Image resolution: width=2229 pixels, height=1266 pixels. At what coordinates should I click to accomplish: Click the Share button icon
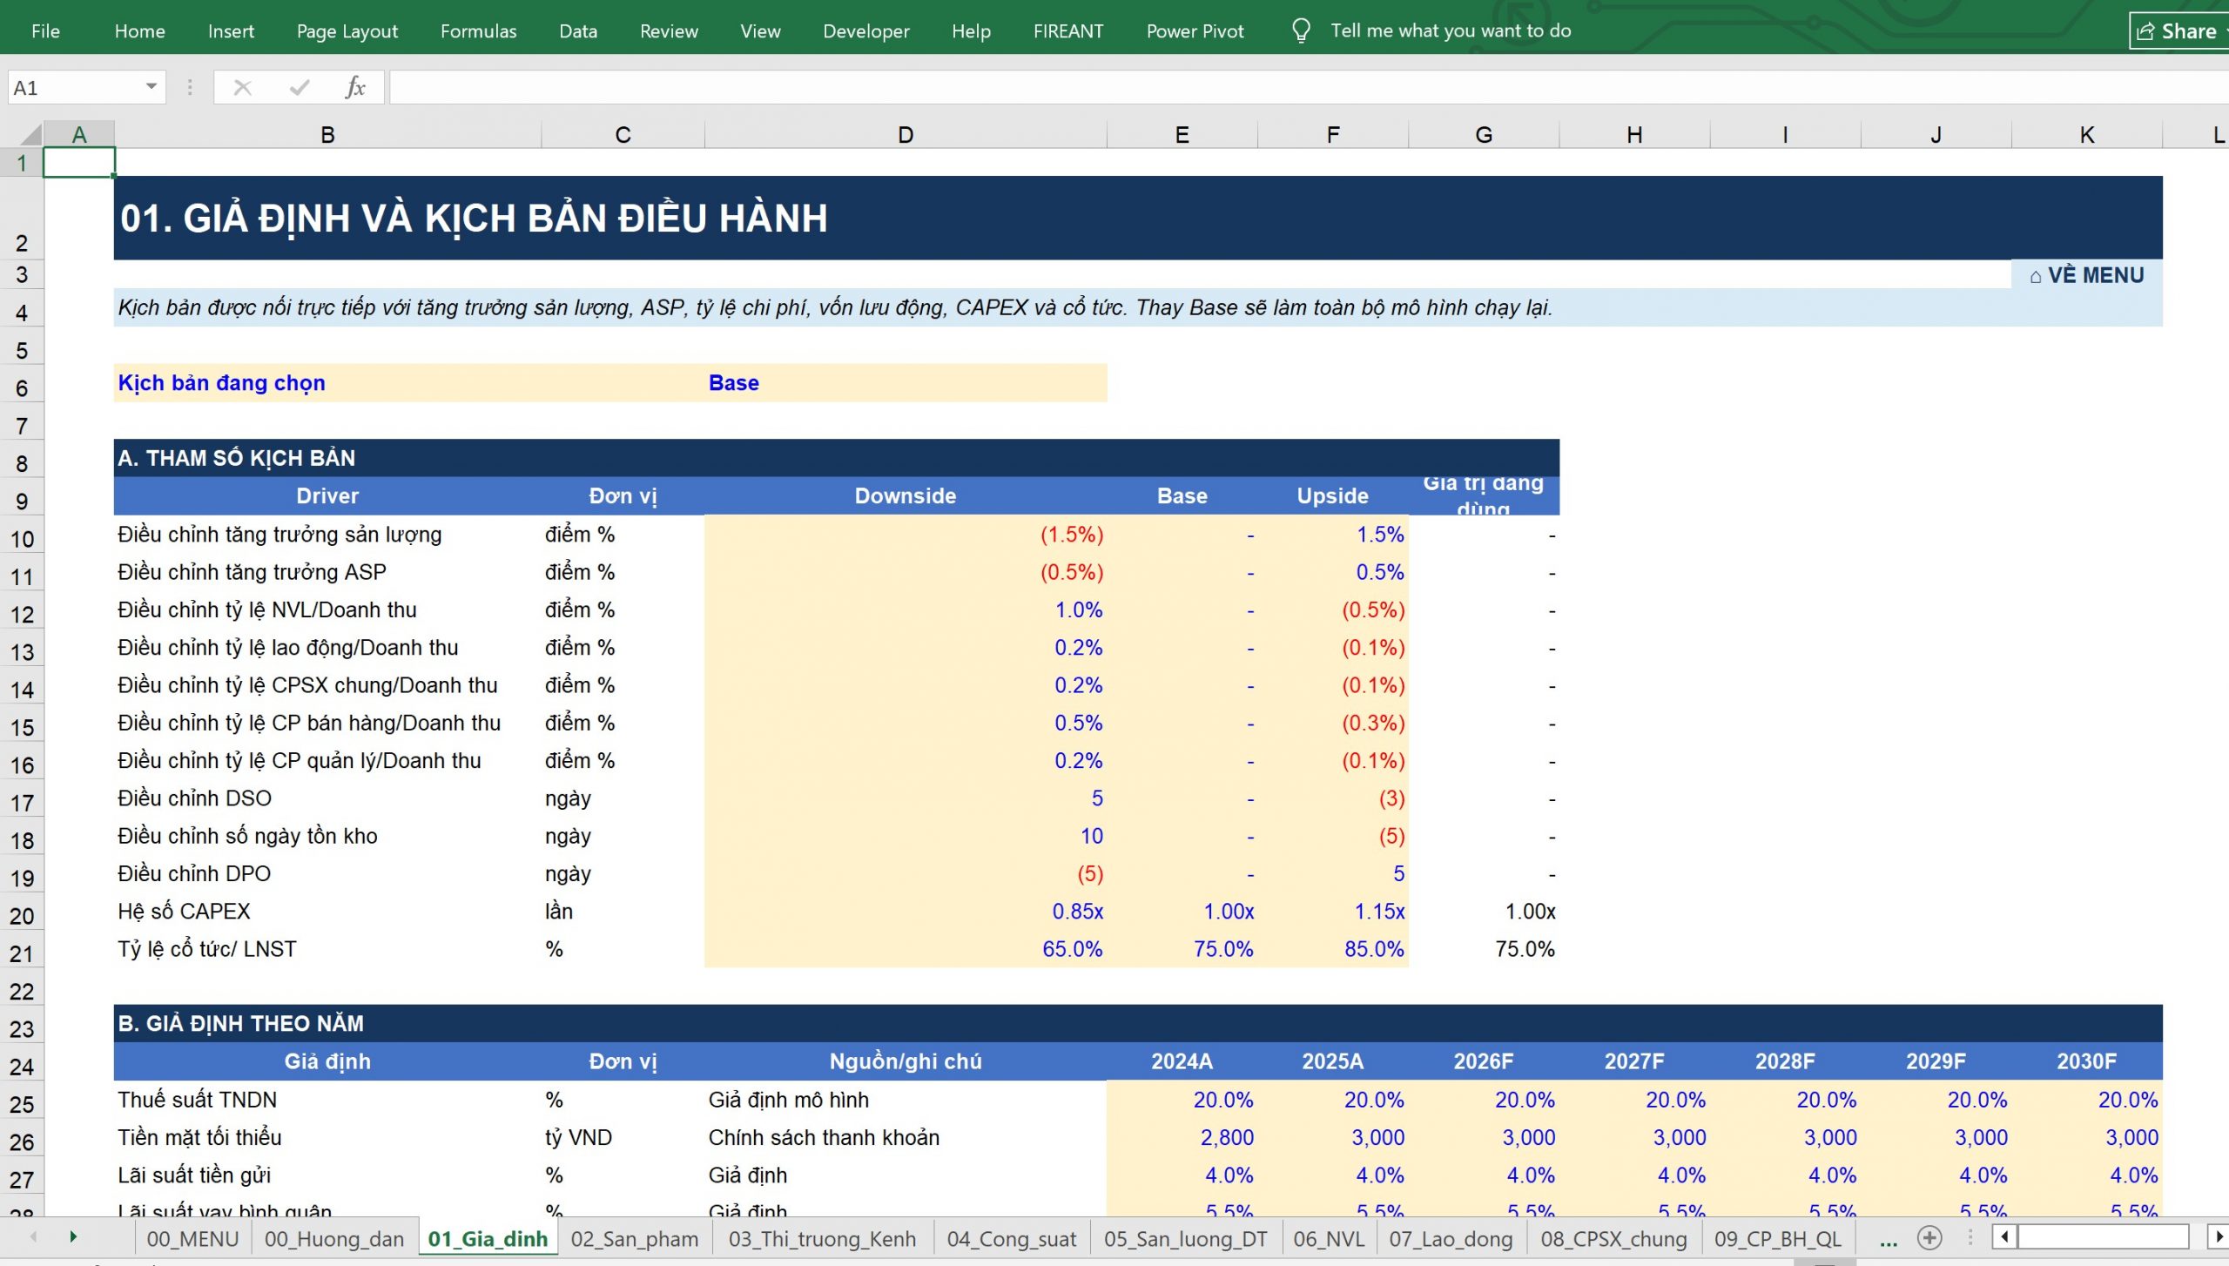2145,31
